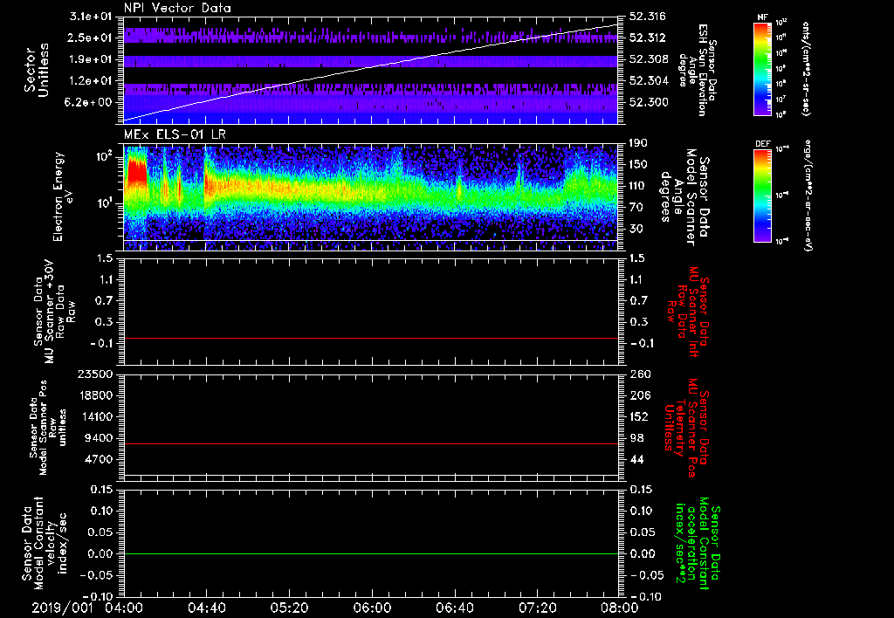Viewport: 894px width, 618px height.
Task: Click the Sector Unitless axis label
Action: tap(35, 72)
